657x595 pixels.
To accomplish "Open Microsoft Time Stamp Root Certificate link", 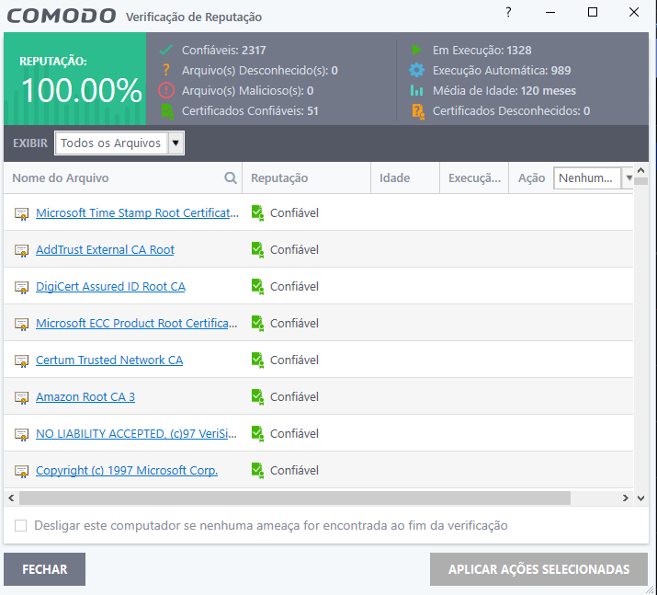I will (137, 213).
